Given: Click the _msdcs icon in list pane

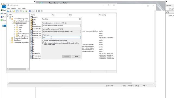Looking at the screenshot, I should pos(32,17).
